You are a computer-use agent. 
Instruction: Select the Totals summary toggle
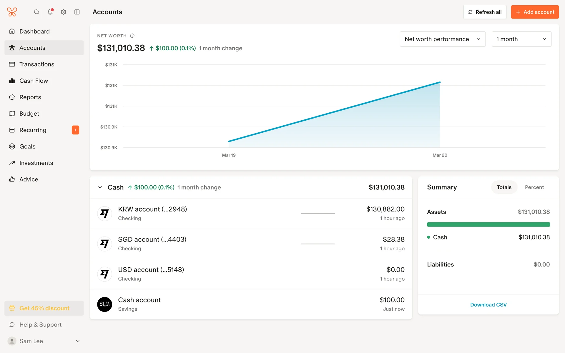[x=504, y=187]
